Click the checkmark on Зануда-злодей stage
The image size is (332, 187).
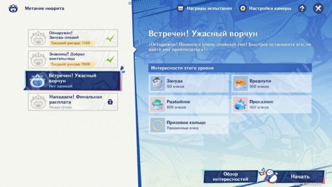(110, 38)
